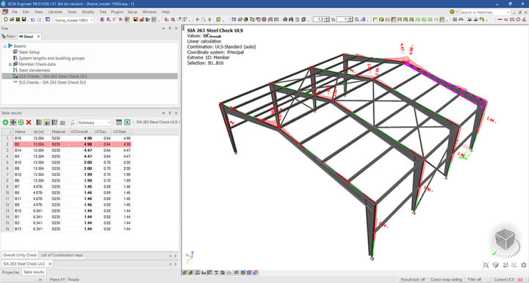Click Current UCS in status bar
The height and width of the screenshot is (283, 529).
tap(504, 279)
